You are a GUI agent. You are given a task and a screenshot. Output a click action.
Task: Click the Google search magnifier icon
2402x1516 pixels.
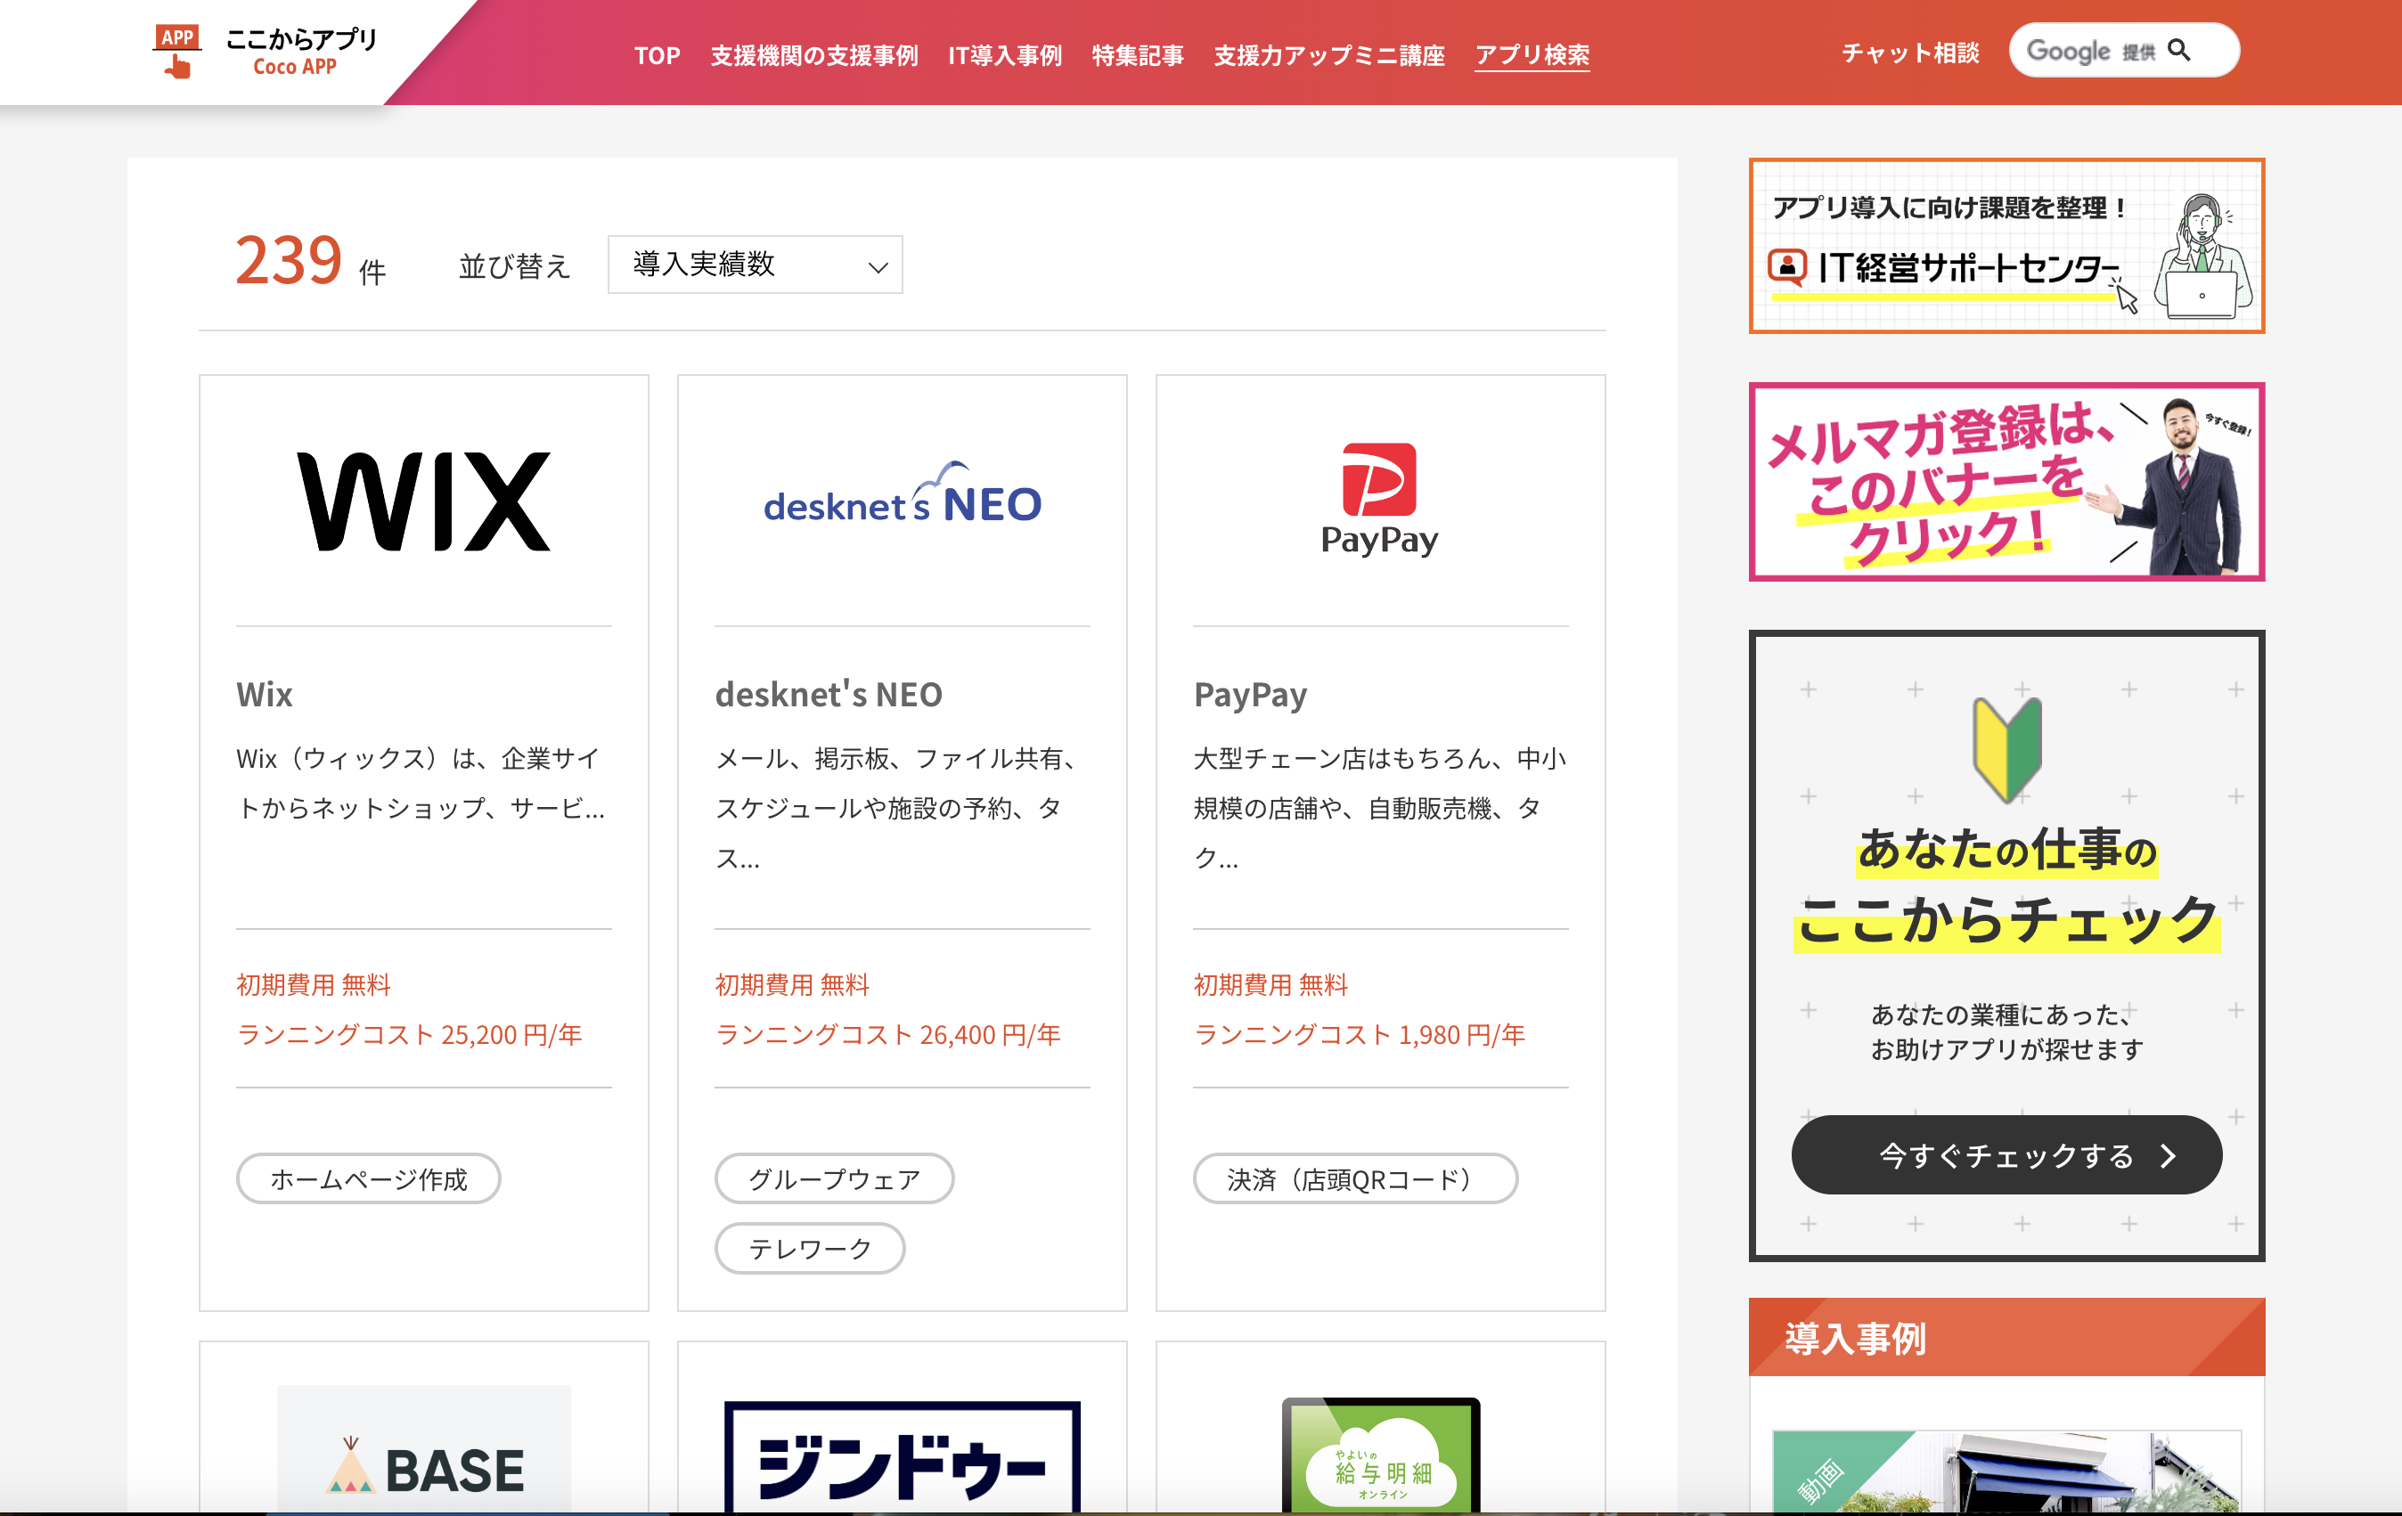point(2179,51)
